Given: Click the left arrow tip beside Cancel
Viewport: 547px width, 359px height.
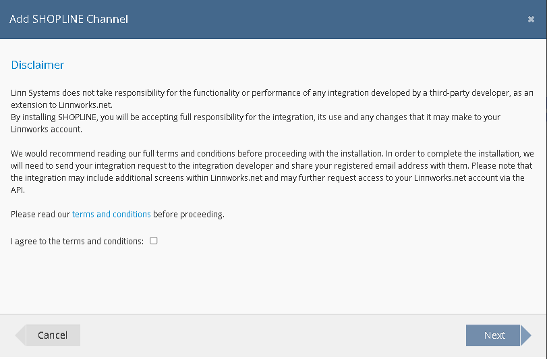Looking at the screenshot, I should tap(20, 335).
